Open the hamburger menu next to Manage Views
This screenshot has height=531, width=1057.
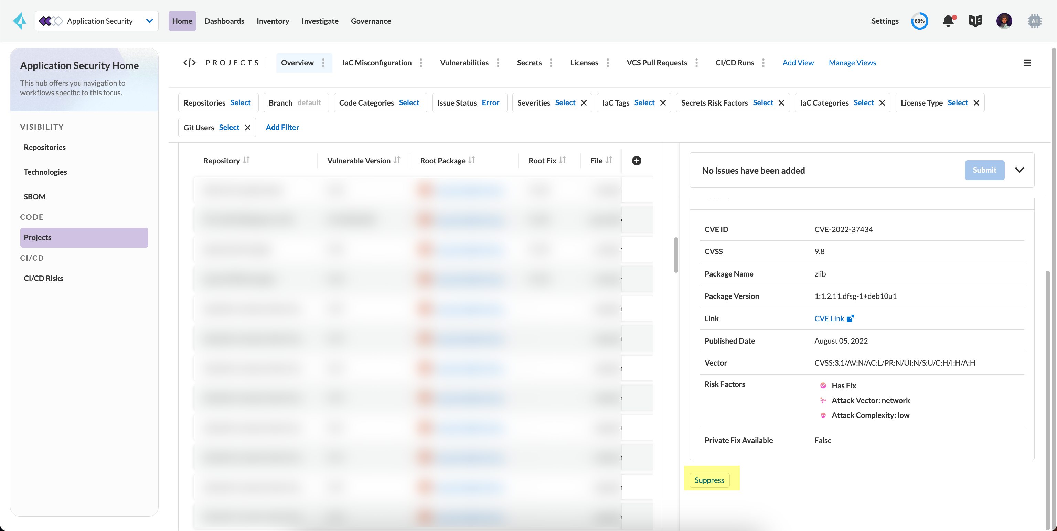[1027, 63]
